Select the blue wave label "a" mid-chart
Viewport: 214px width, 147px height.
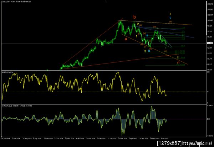pos(147,35)
